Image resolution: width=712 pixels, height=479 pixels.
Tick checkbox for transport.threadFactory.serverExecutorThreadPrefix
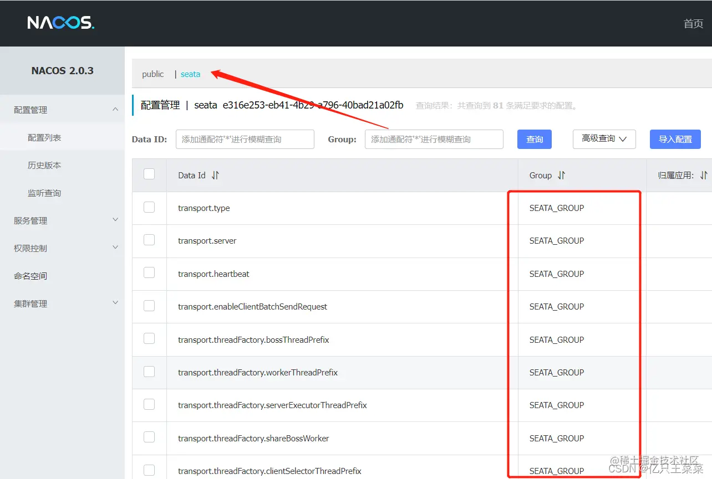[149, 404]
